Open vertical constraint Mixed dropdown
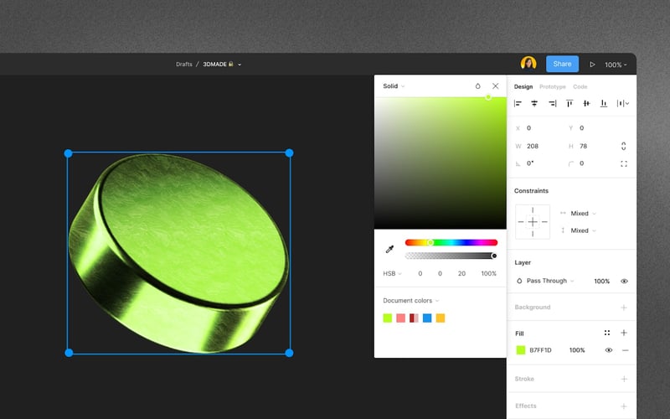The image size is (670, 419). point(583,230)
